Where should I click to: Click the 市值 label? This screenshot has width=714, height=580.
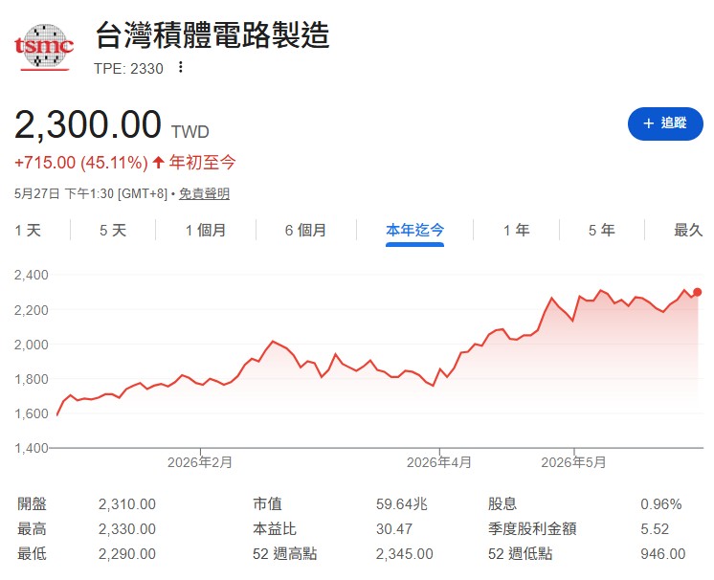(x=267, y=504)
